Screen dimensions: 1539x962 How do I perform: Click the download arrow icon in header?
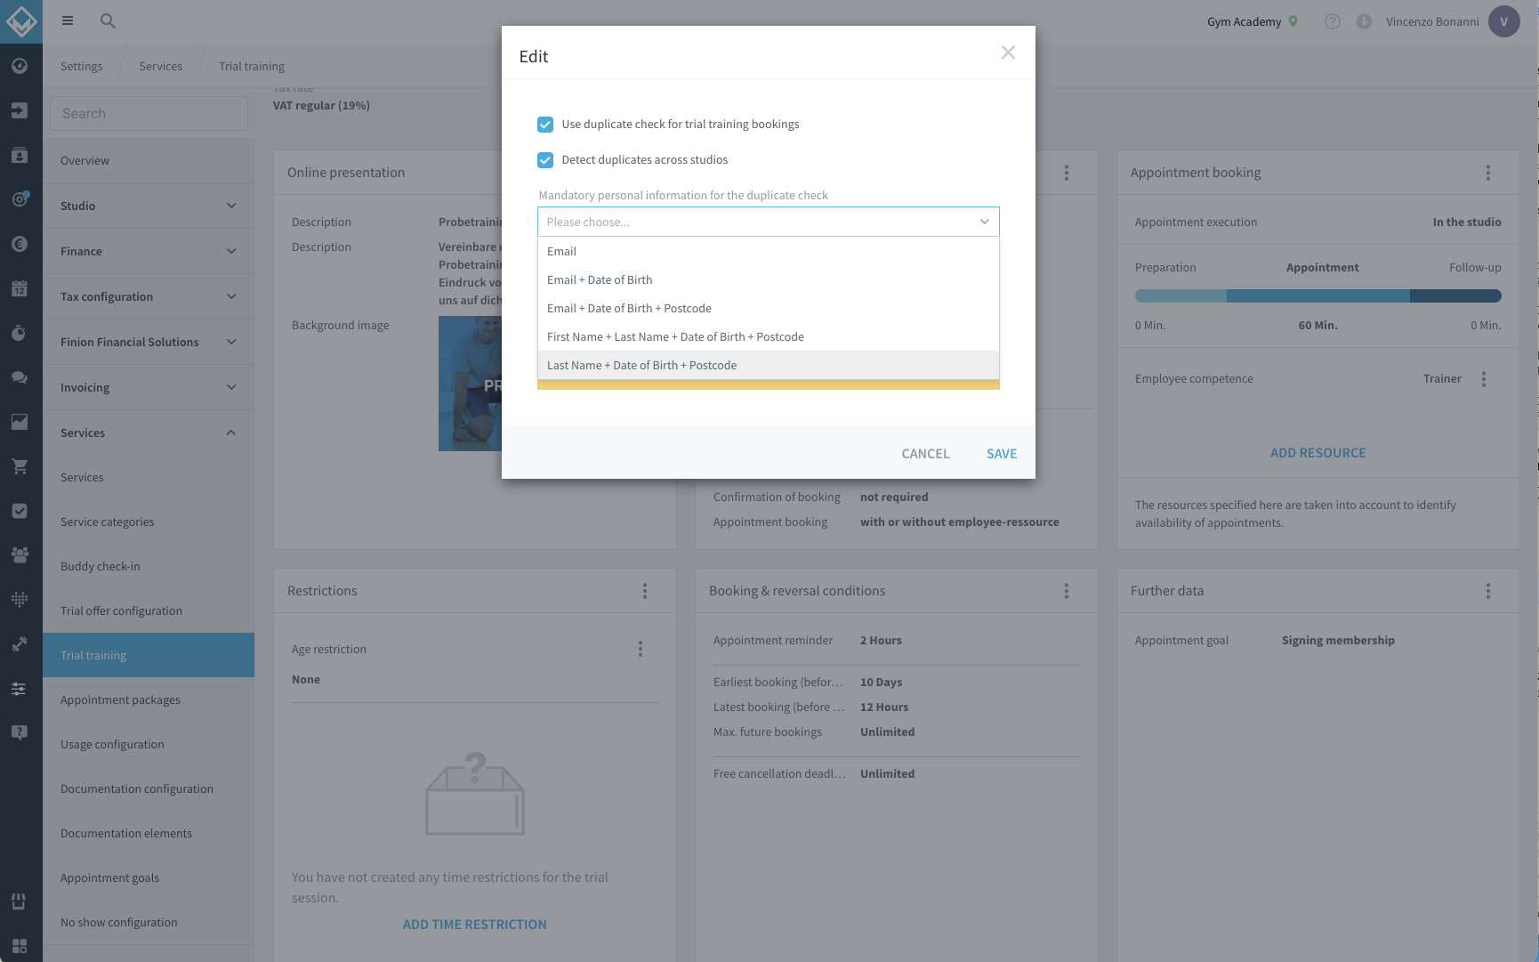click(1364, 21)
